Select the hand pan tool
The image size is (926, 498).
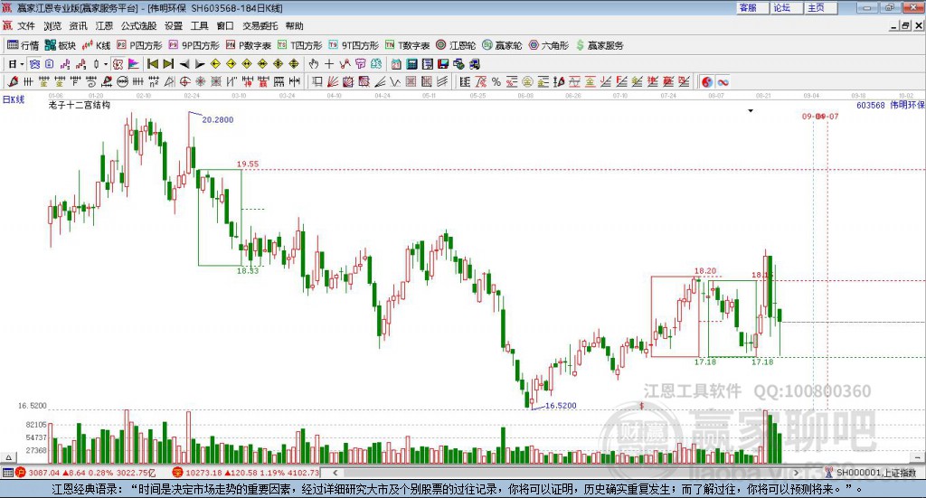point(314,64)
